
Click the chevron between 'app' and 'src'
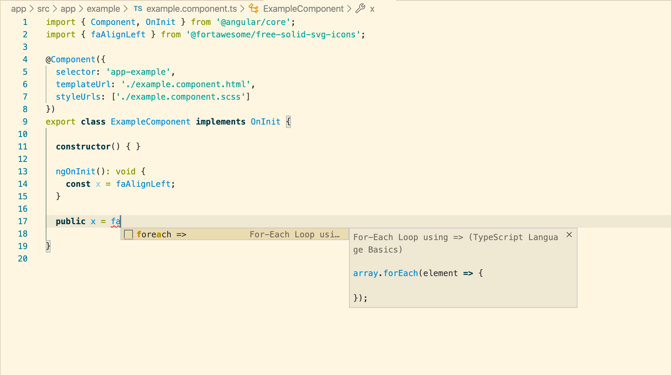tap(31, 9)
